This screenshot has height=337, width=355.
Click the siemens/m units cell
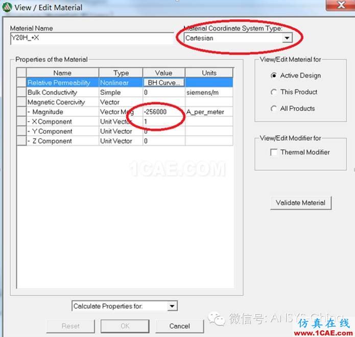click(x=209, y=92)
